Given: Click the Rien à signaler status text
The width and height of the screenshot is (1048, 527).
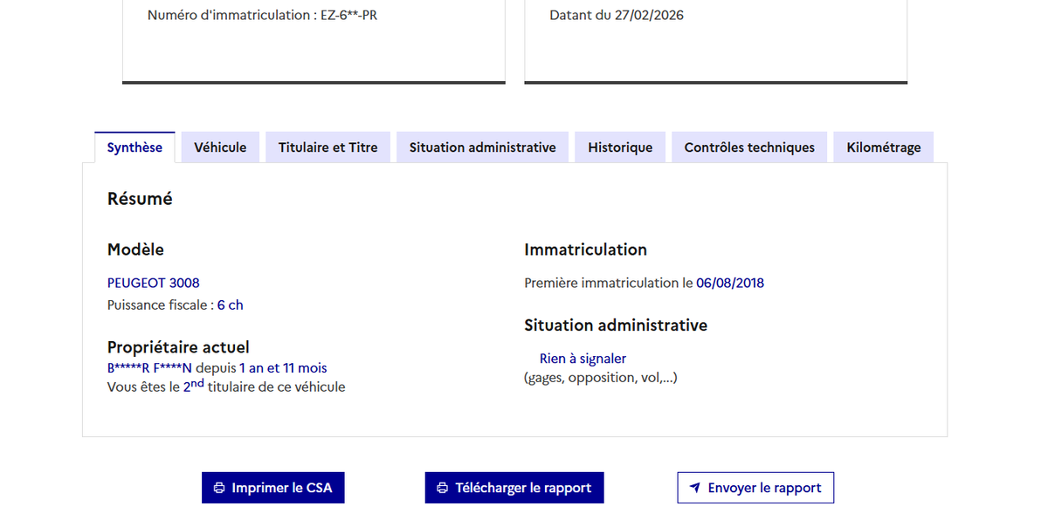Looking at the screenshot, I should tap(583, 359).
